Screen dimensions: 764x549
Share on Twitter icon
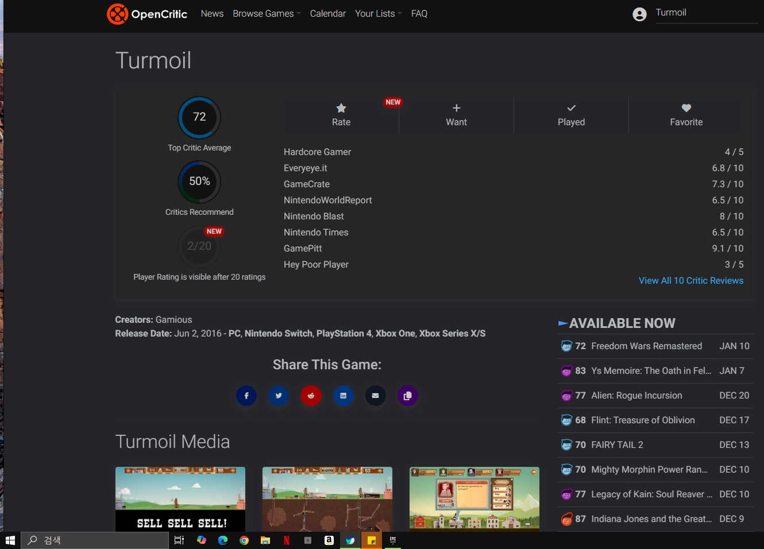pos(279,396)
